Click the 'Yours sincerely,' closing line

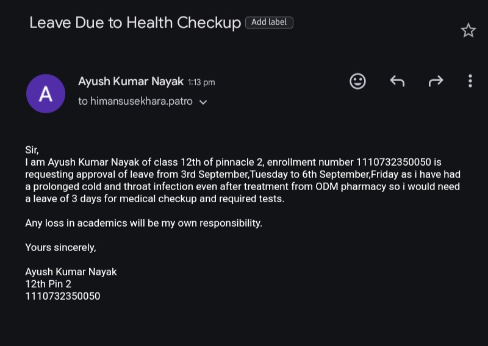60,247
